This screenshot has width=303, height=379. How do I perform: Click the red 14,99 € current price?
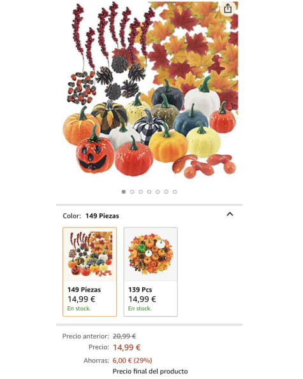(126, 348)
